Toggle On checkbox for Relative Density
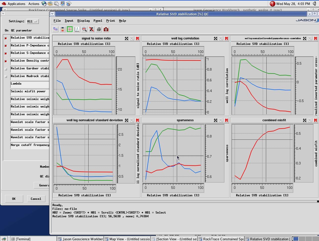Screen dimensions: 319x241 tap(6, 61)
